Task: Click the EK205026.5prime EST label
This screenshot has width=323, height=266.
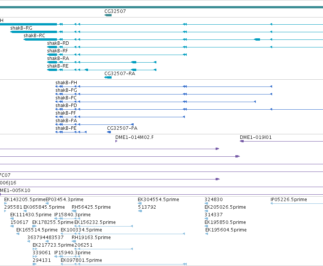Action: click(x=225, y=207)
